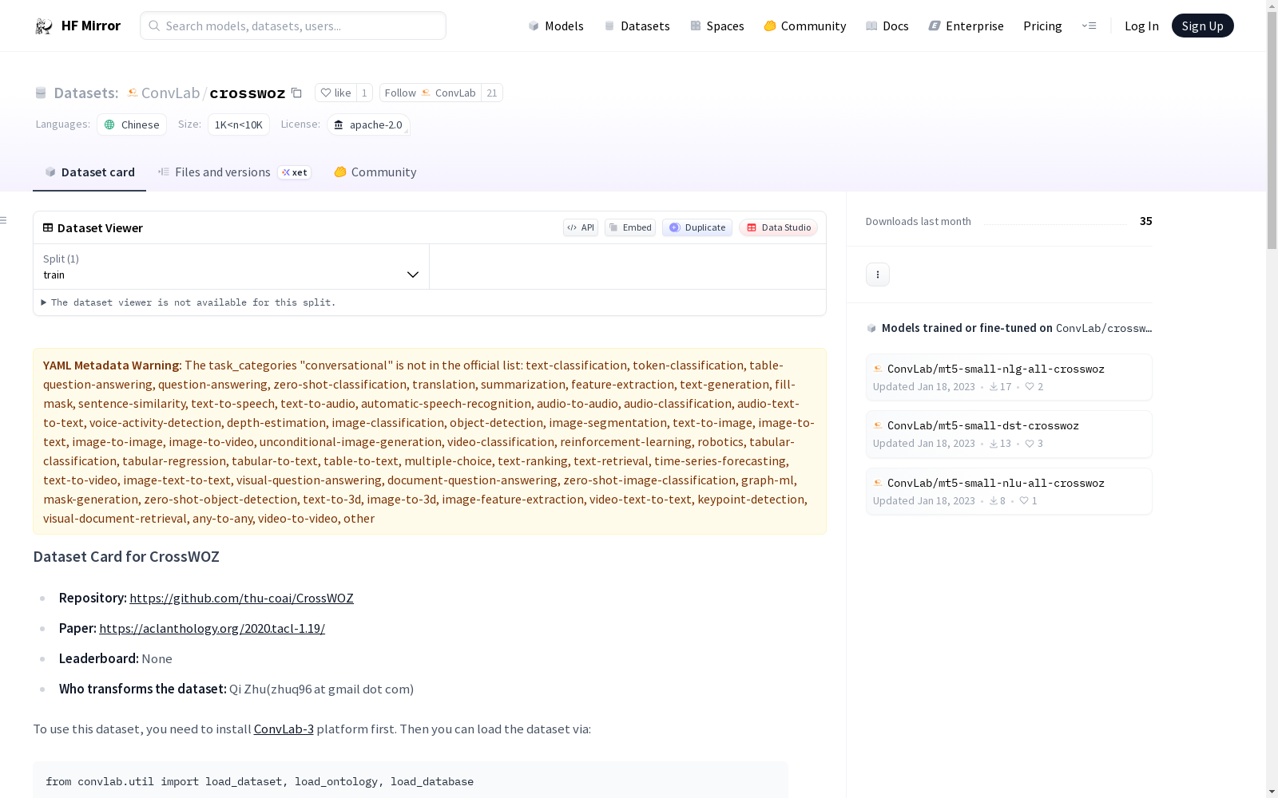This screenshot has height=798, width=1278.
Task: Click the 'YAML Metadata Warning' text
Action: (113, 365)
